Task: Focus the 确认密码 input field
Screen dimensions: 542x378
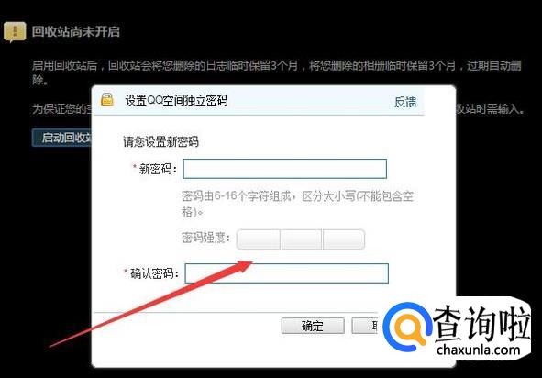Action: click(286, 273)
